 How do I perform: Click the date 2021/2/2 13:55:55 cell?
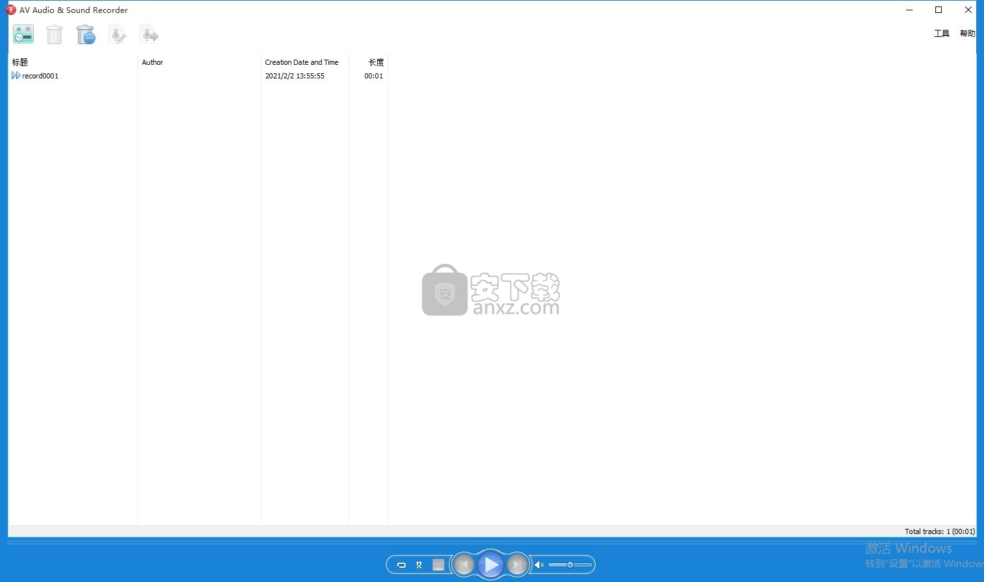point(295,76)
